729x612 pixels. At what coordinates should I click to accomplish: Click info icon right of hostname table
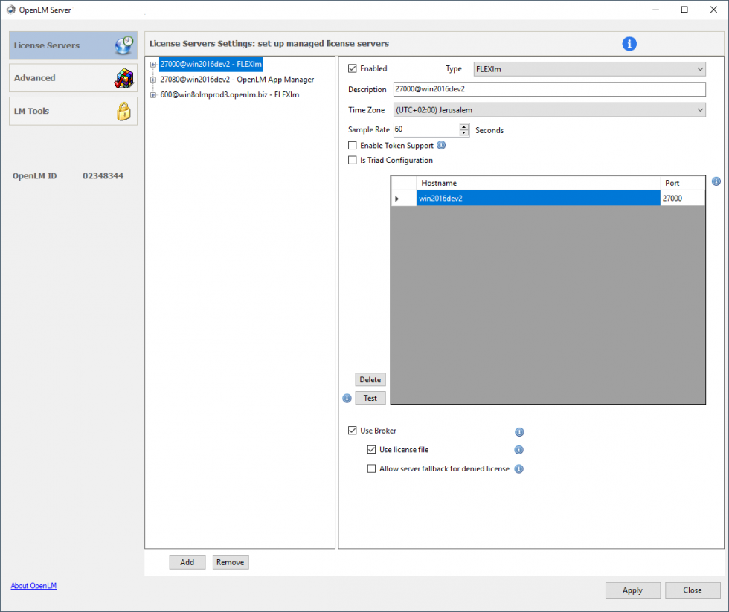716,181
